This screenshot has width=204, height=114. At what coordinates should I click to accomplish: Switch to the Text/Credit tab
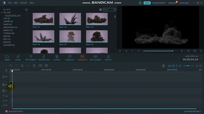[31, 58]
